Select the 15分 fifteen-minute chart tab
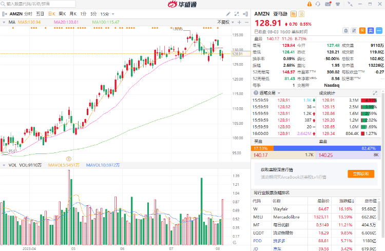Viewport: 385px width, 251px height. coord(105,14)
